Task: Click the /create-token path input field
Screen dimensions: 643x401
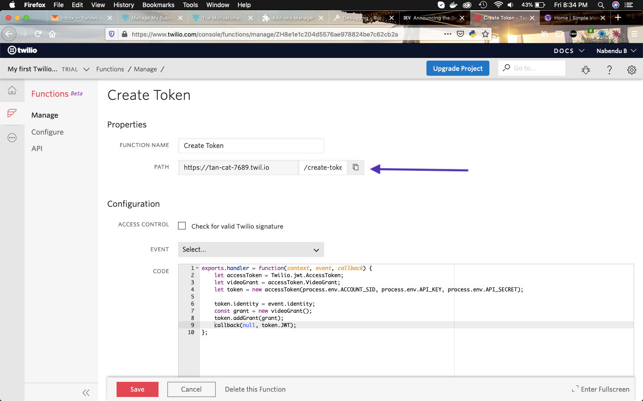Action: pos(323,168)
